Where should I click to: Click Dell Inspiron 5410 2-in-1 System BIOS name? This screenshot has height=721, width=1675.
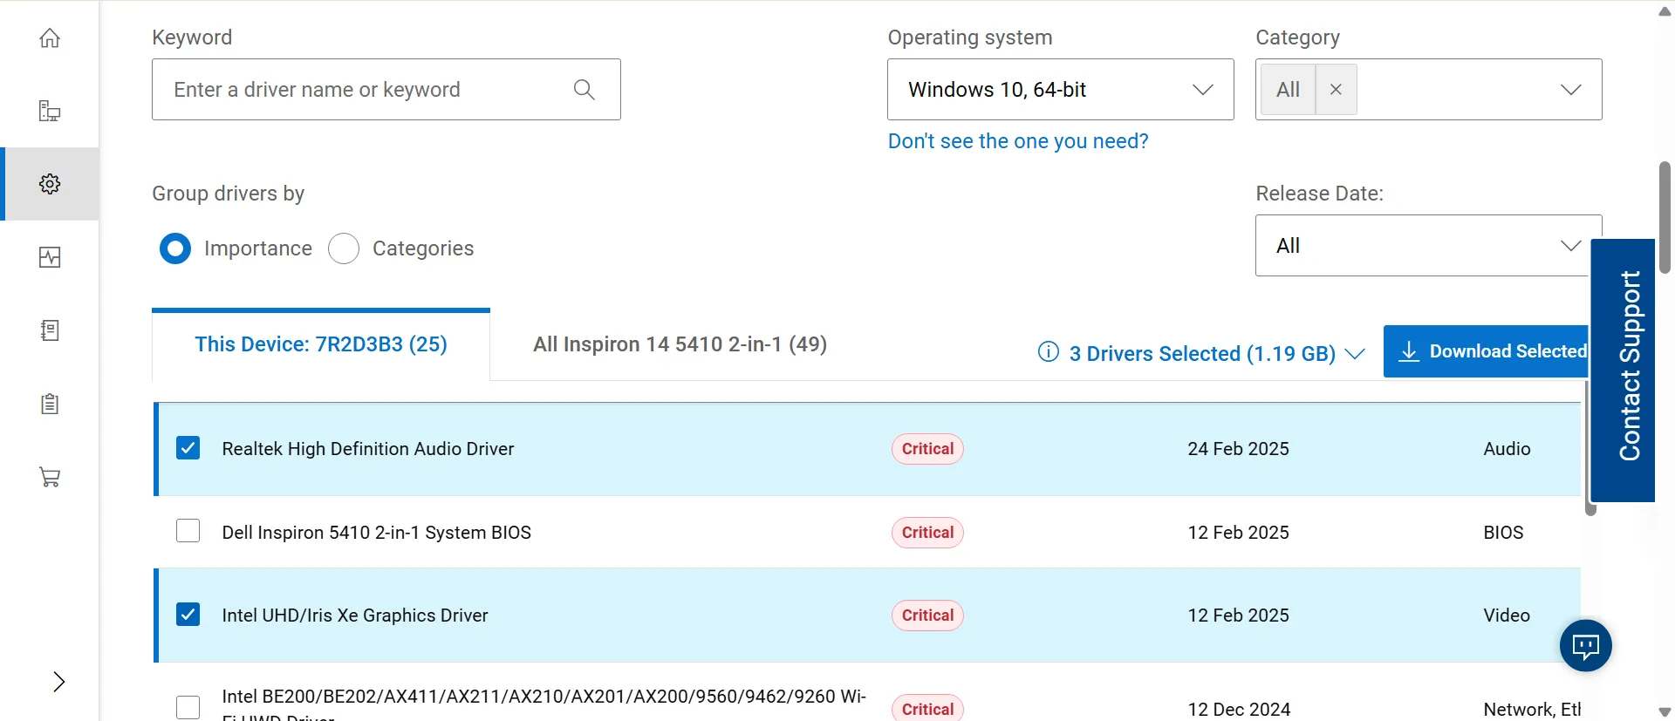[x=376, y=533]
